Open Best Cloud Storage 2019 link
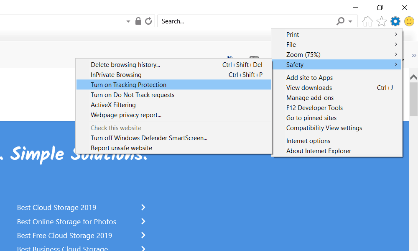 [x=56, y=207]
